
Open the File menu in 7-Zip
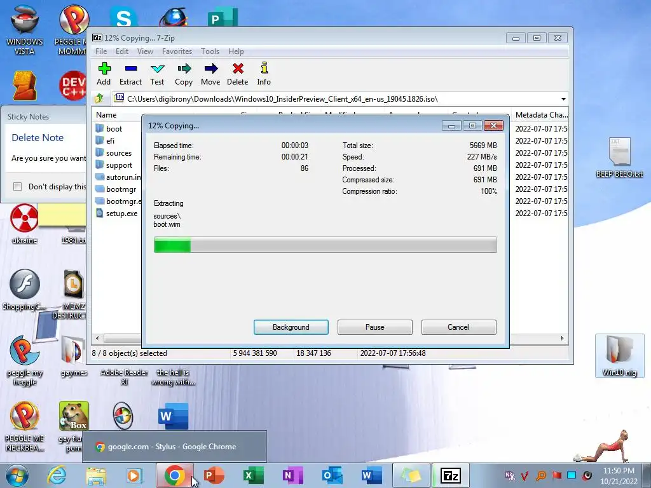tap(101, 51)
